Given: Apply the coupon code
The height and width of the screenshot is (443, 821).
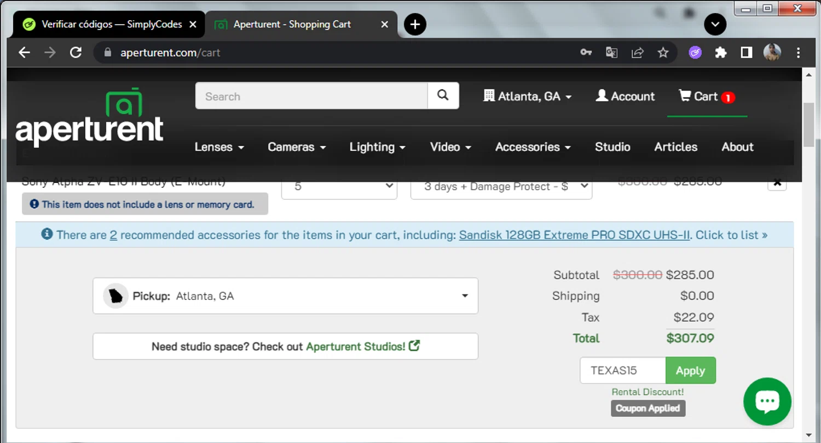Looking at the screenshot, I should click(691, 370).
